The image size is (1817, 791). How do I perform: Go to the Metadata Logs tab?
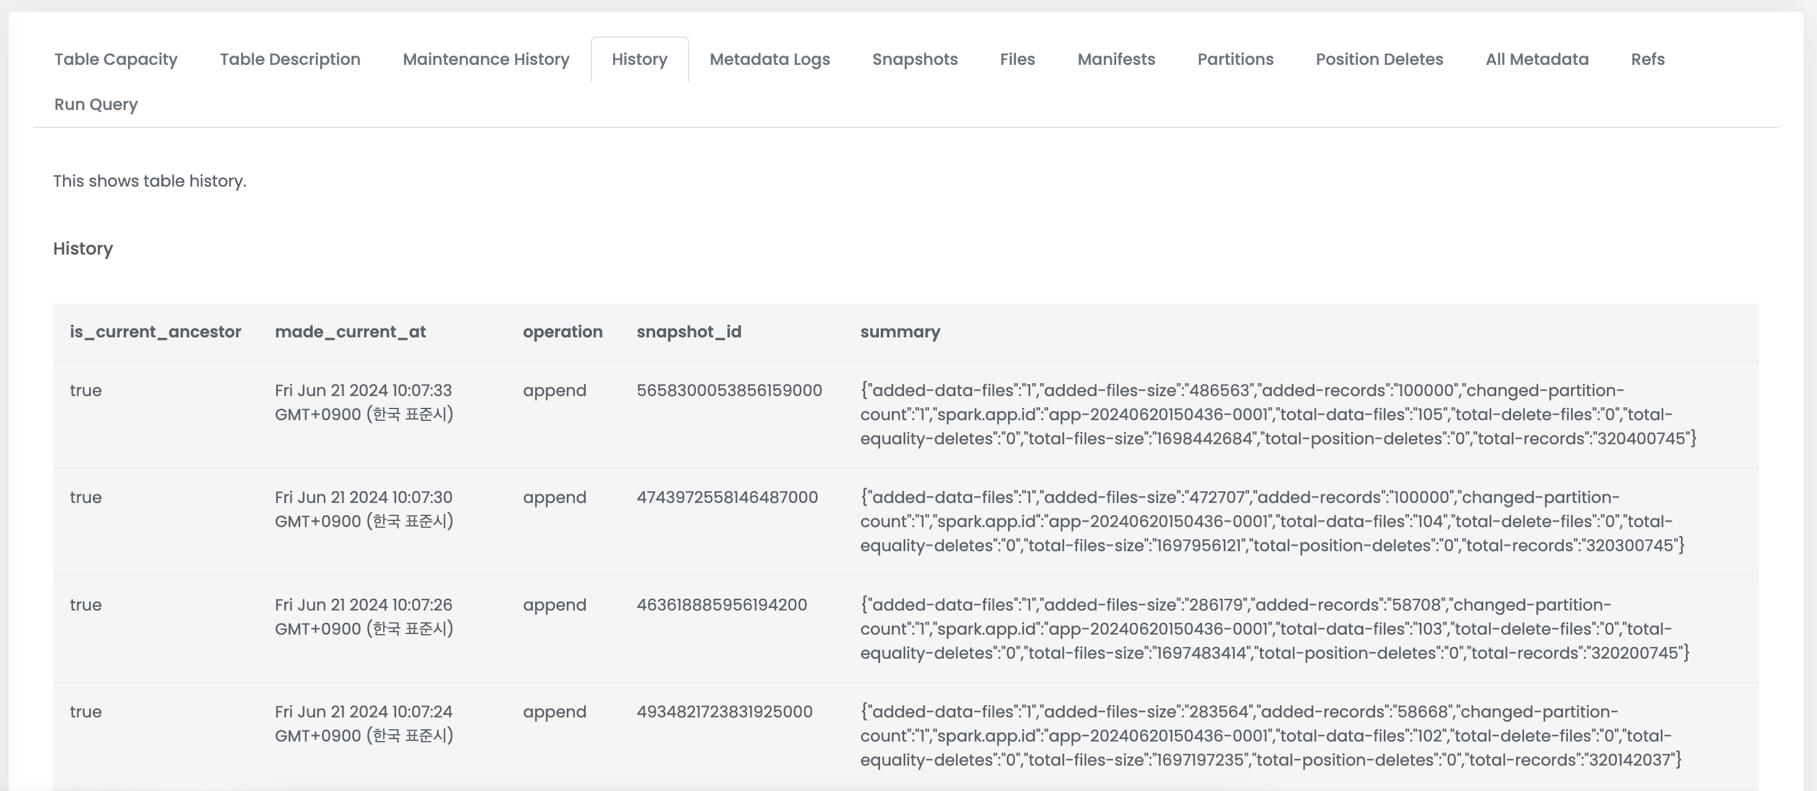click(769, 59)
